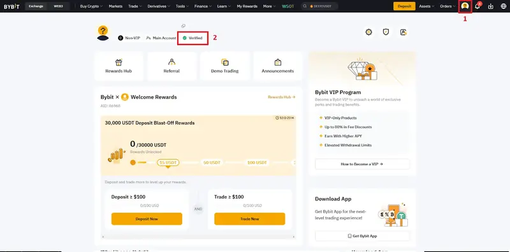Click How to Become a VIP button
Viewport: 510px width, 252px height.
[x=362, y=164]
